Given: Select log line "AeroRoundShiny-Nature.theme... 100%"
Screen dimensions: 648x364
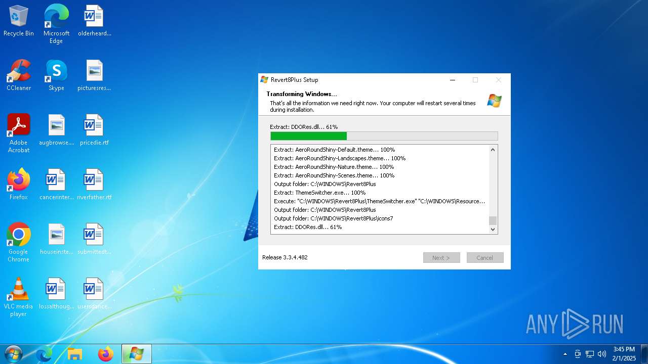Looking at the screenshot, I should (x=334, y=167).
